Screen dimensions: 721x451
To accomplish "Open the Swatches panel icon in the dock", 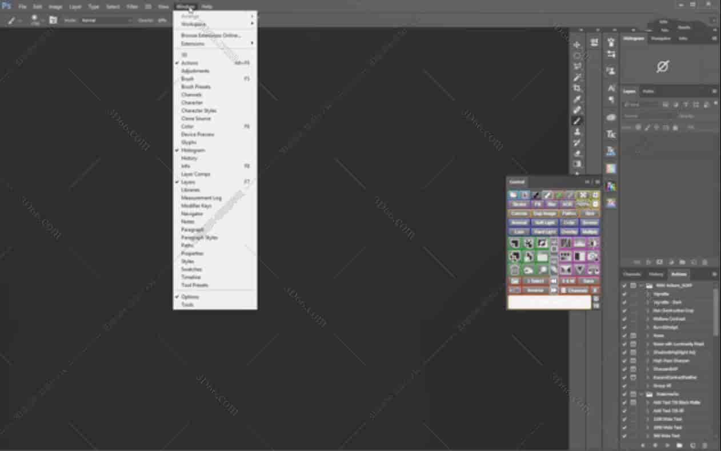I will 611,168.
